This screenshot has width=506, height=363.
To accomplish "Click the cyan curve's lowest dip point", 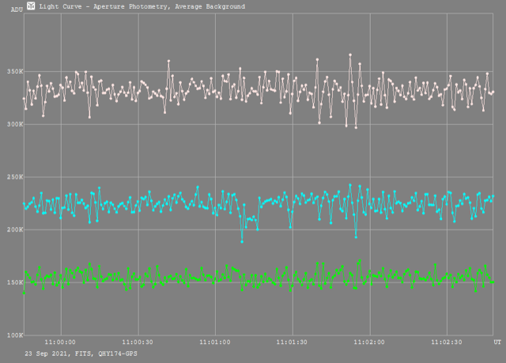I will click(x=242, y=241).
